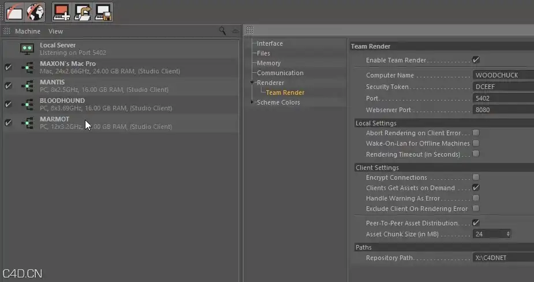Toggle Clients Get Assets on Demand
This screenshot has height=282, width=534.
(476, 188)
